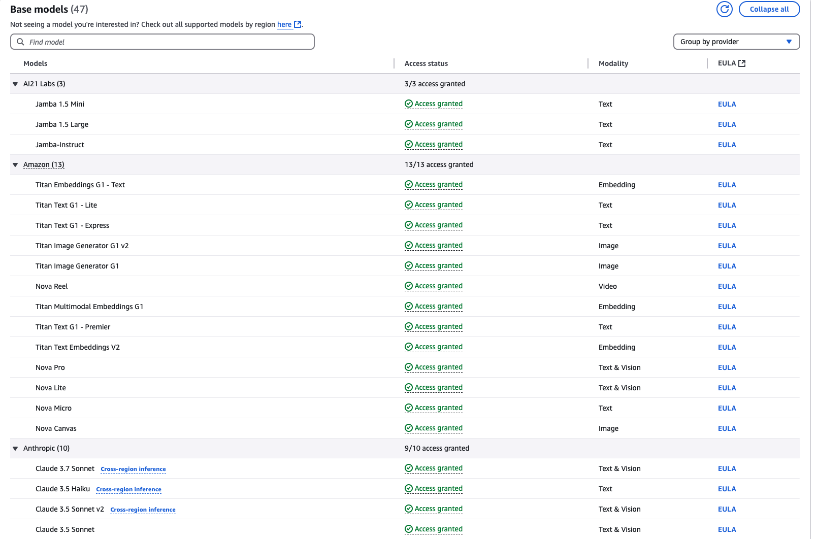This screenshot has height=539, width=817.
Task: Click Access granted status for Titan Image Generator G1
Action: 434,265
